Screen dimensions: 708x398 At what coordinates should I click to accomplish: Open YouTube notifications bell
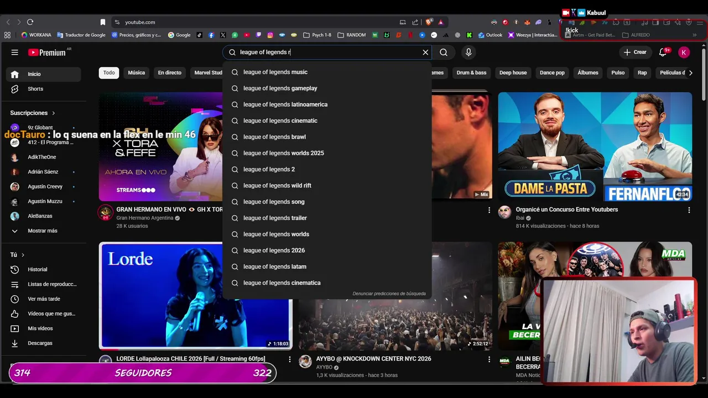pyautogui.click(x=663, y=52)
